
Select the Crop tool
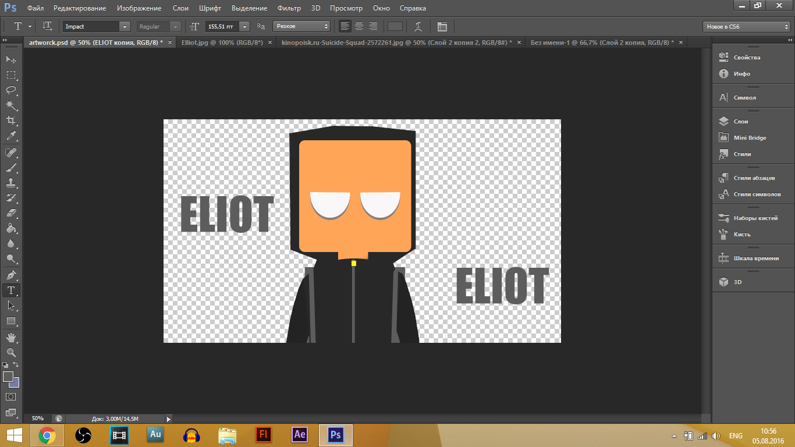click(11, 120)
